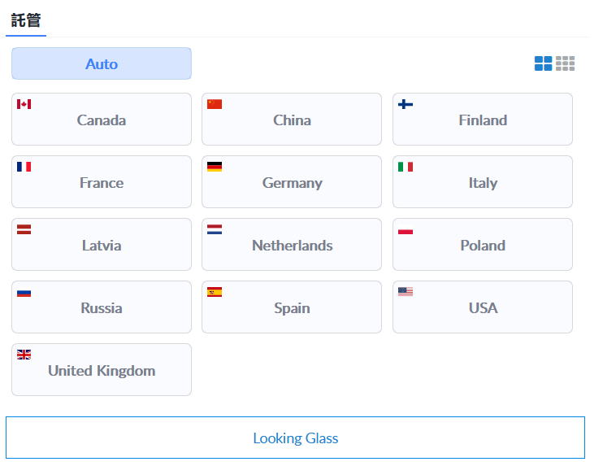Click the China flag icon
603x466 pixels.
click(x=215, y=104)
